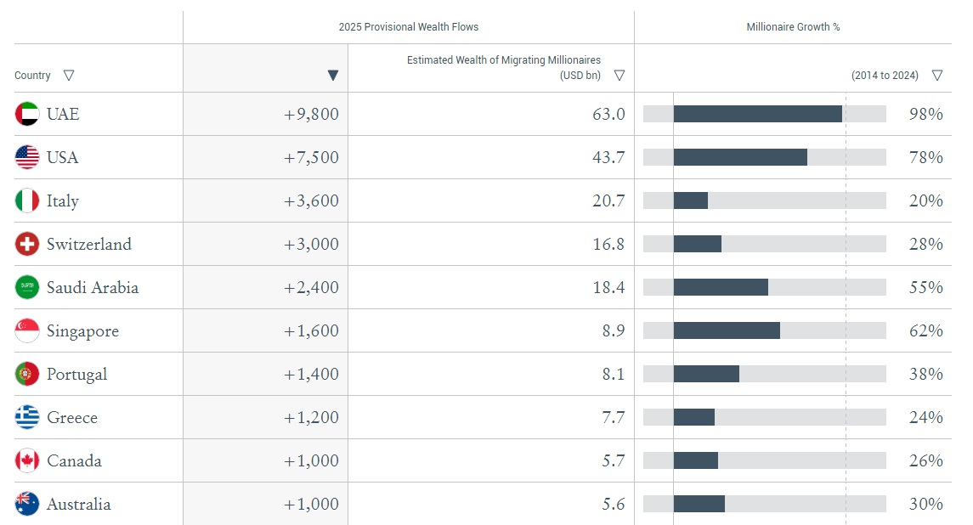The image size is (973, 525).
Task: Click the 43.7 estimated wealth value for USA
Action: point(608,157)
